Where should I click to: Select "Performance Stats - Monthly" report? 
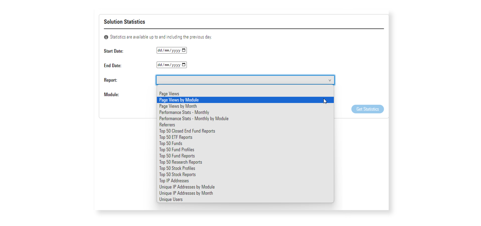coord(184,112)
